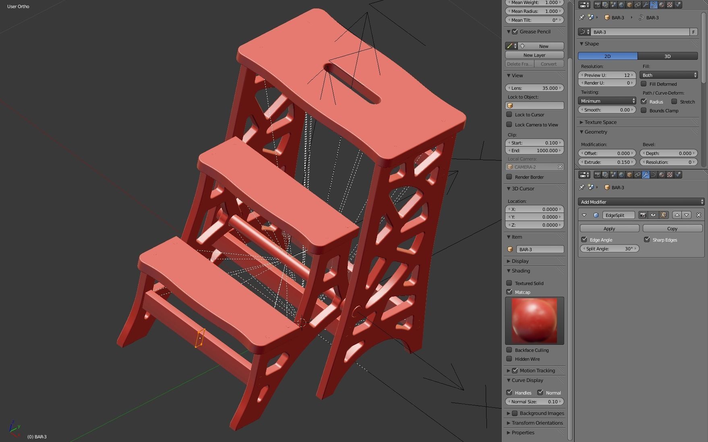Screen dimensions: 708x442
Task: Copy the EdgeSplit modifier
Action: (672, 228)
